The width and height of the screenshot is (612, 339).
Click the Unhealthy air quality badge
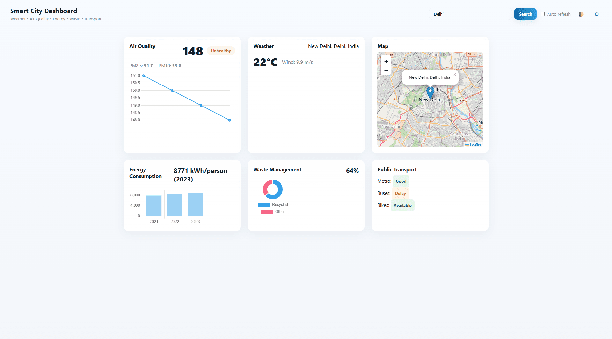(221, 51)
